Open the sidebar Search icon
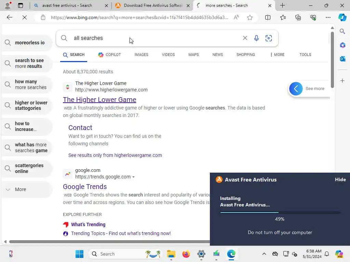This screenshot has width=350, height=262. point(342,31)
